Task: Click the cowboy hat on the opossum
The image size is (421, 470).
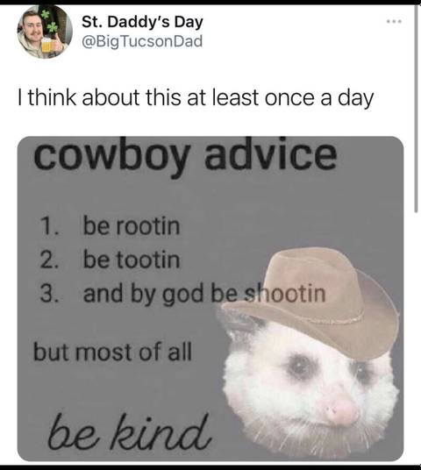Action: tap(309, 296)
